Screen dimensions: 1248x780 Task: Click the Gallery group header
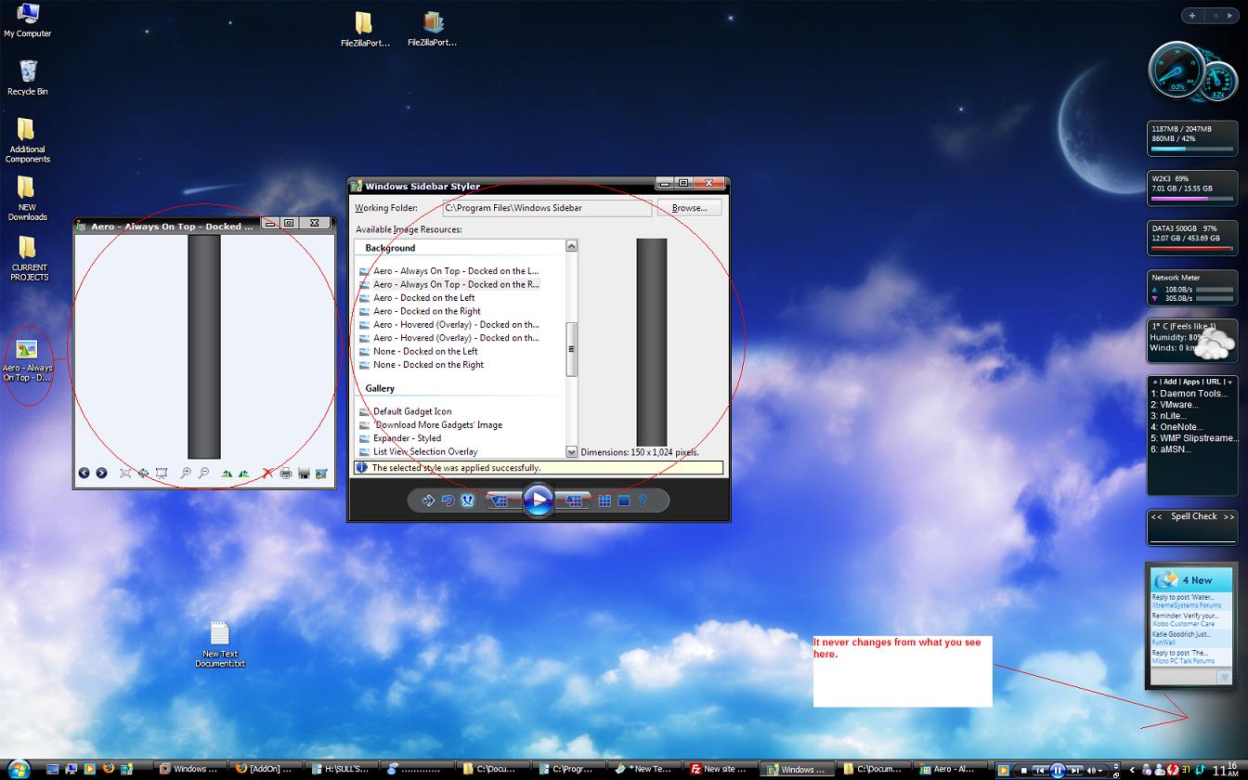click(x=380, y=388)
